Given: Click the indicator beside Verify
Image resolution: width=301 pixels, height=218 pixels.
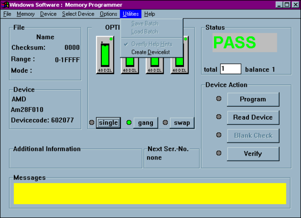Looking at the screenshot, I should pos(219,153).
